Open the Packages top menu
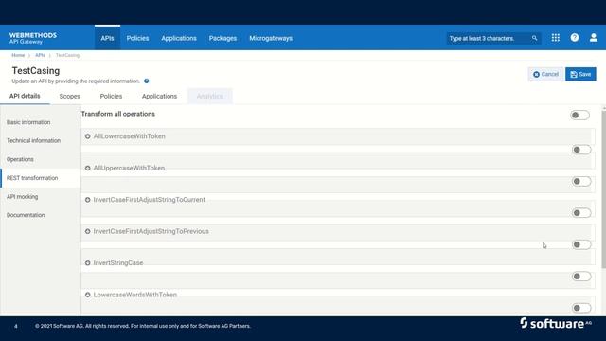606x341 pixels. pos(223,38)
